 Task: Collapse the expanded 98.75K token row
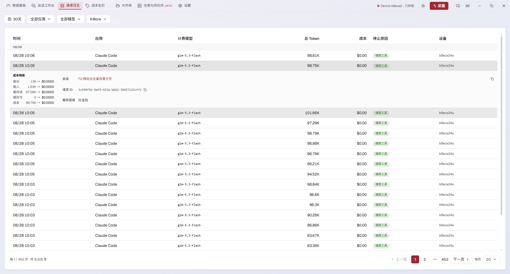[253, 66]
